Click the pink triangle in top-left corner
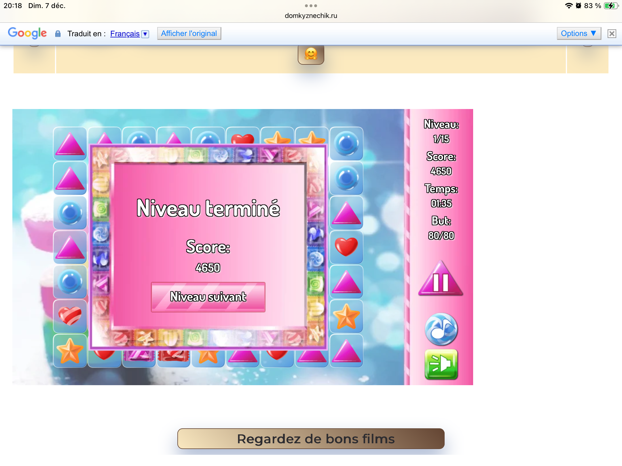The height and width of the screenshot is (466, 622). pos(70,144)
